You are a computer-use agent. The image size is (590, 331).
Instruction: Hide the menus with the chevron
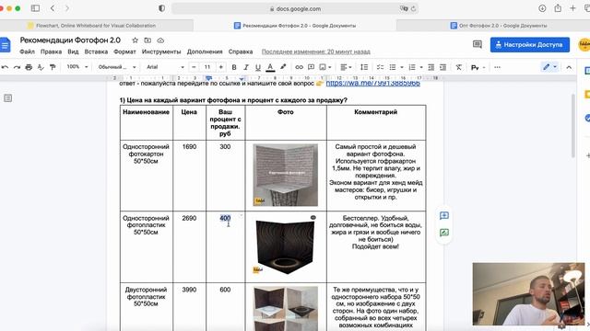[569, 67]
